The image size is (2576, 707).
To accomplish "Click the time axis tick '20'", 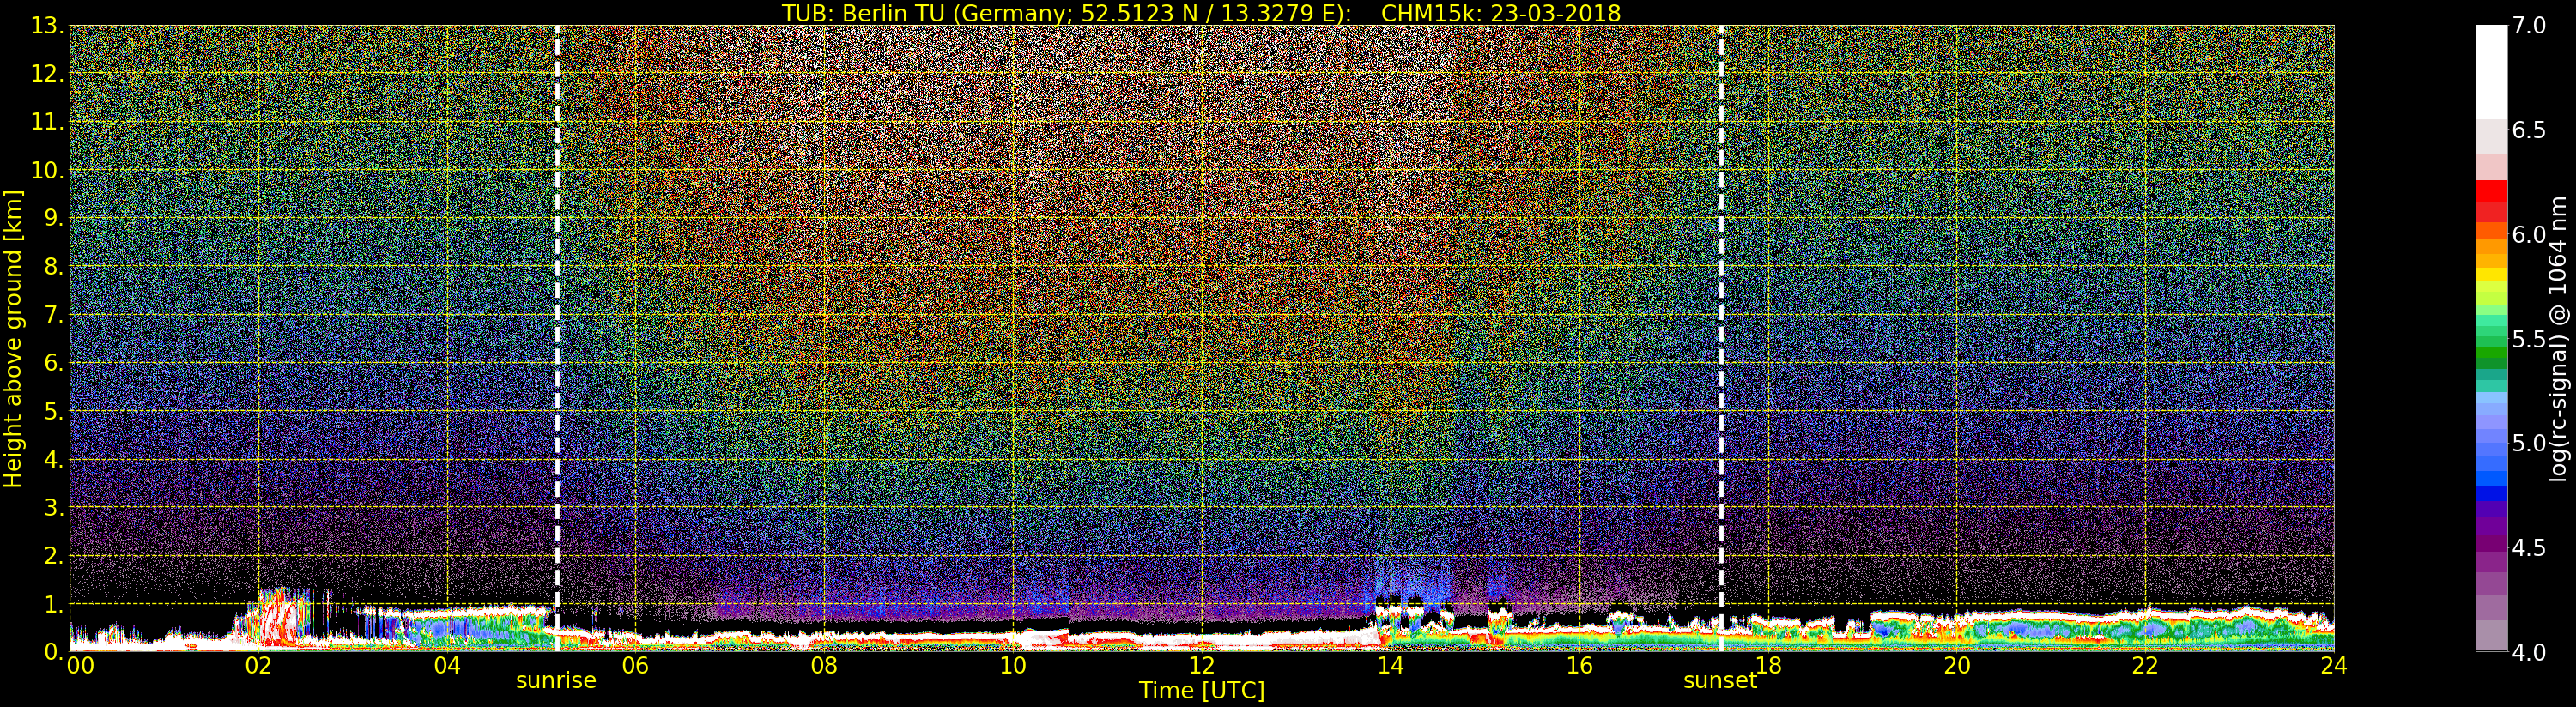I will pos(1956,666).
